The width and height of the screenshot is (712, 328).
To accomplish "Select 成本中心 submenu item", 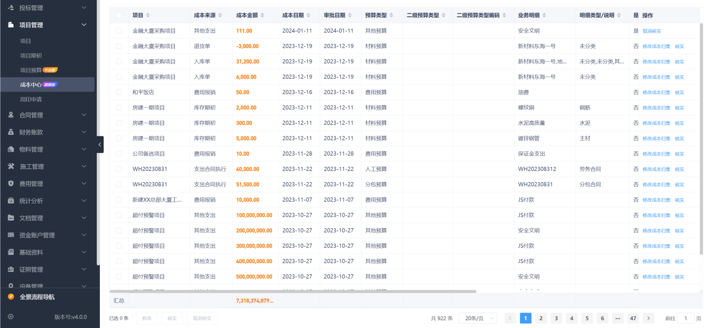I will pos(48,84).
